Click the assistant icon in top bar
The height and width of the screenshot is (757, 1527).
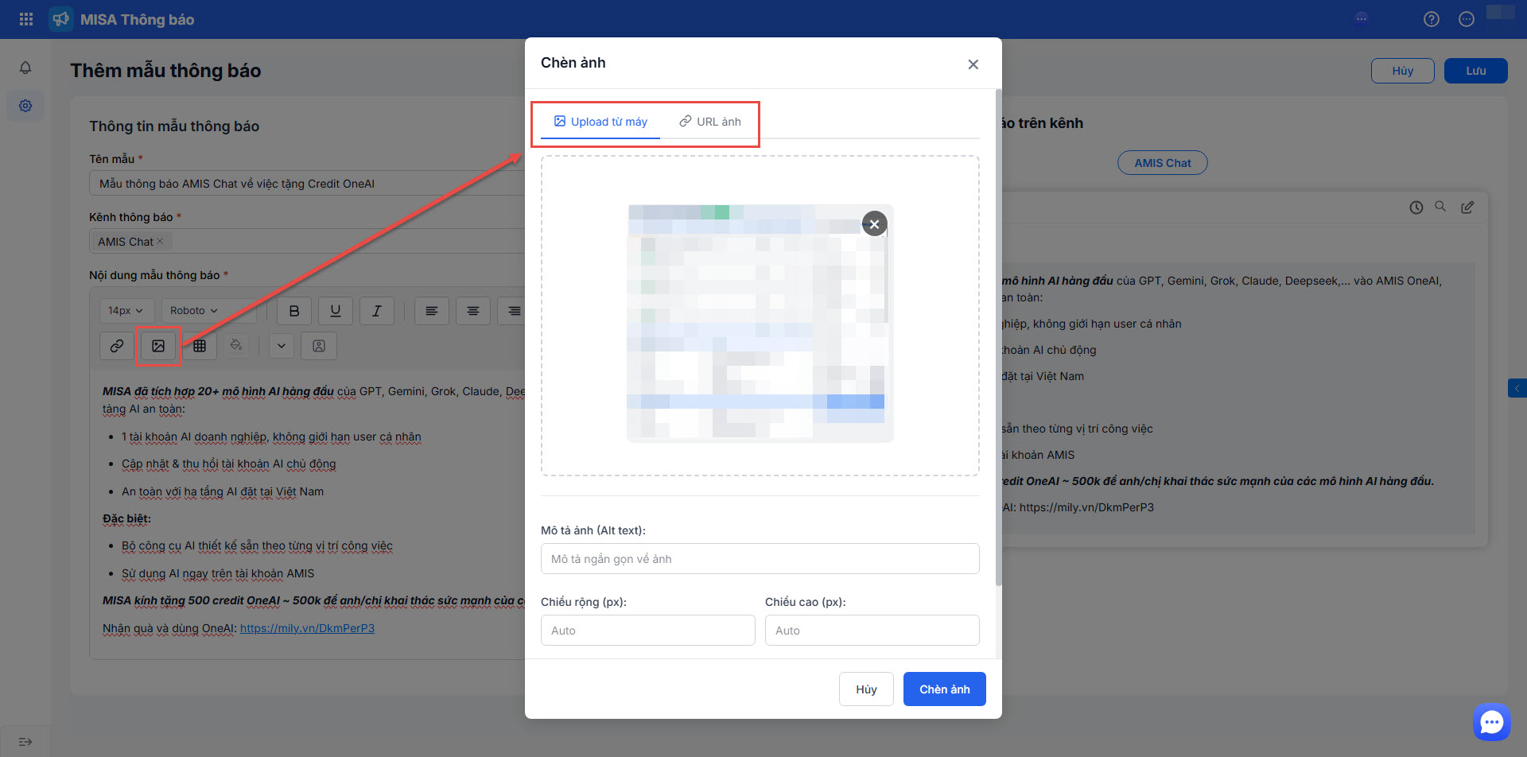(x=1362, y=18)
